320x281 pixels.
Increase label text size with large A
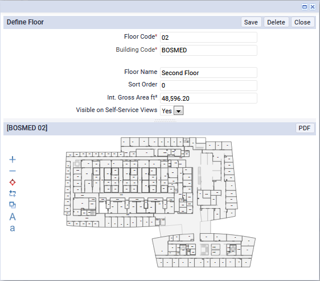(13, 217)
